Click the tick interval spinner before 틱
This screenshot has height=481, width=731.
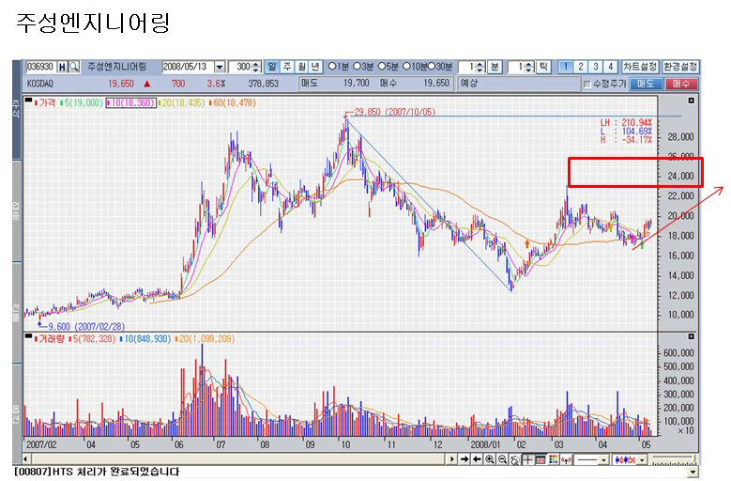528,67
